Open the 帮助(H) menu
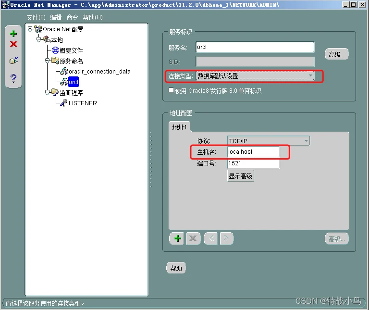Screen dimensions: 369x310 92,17
